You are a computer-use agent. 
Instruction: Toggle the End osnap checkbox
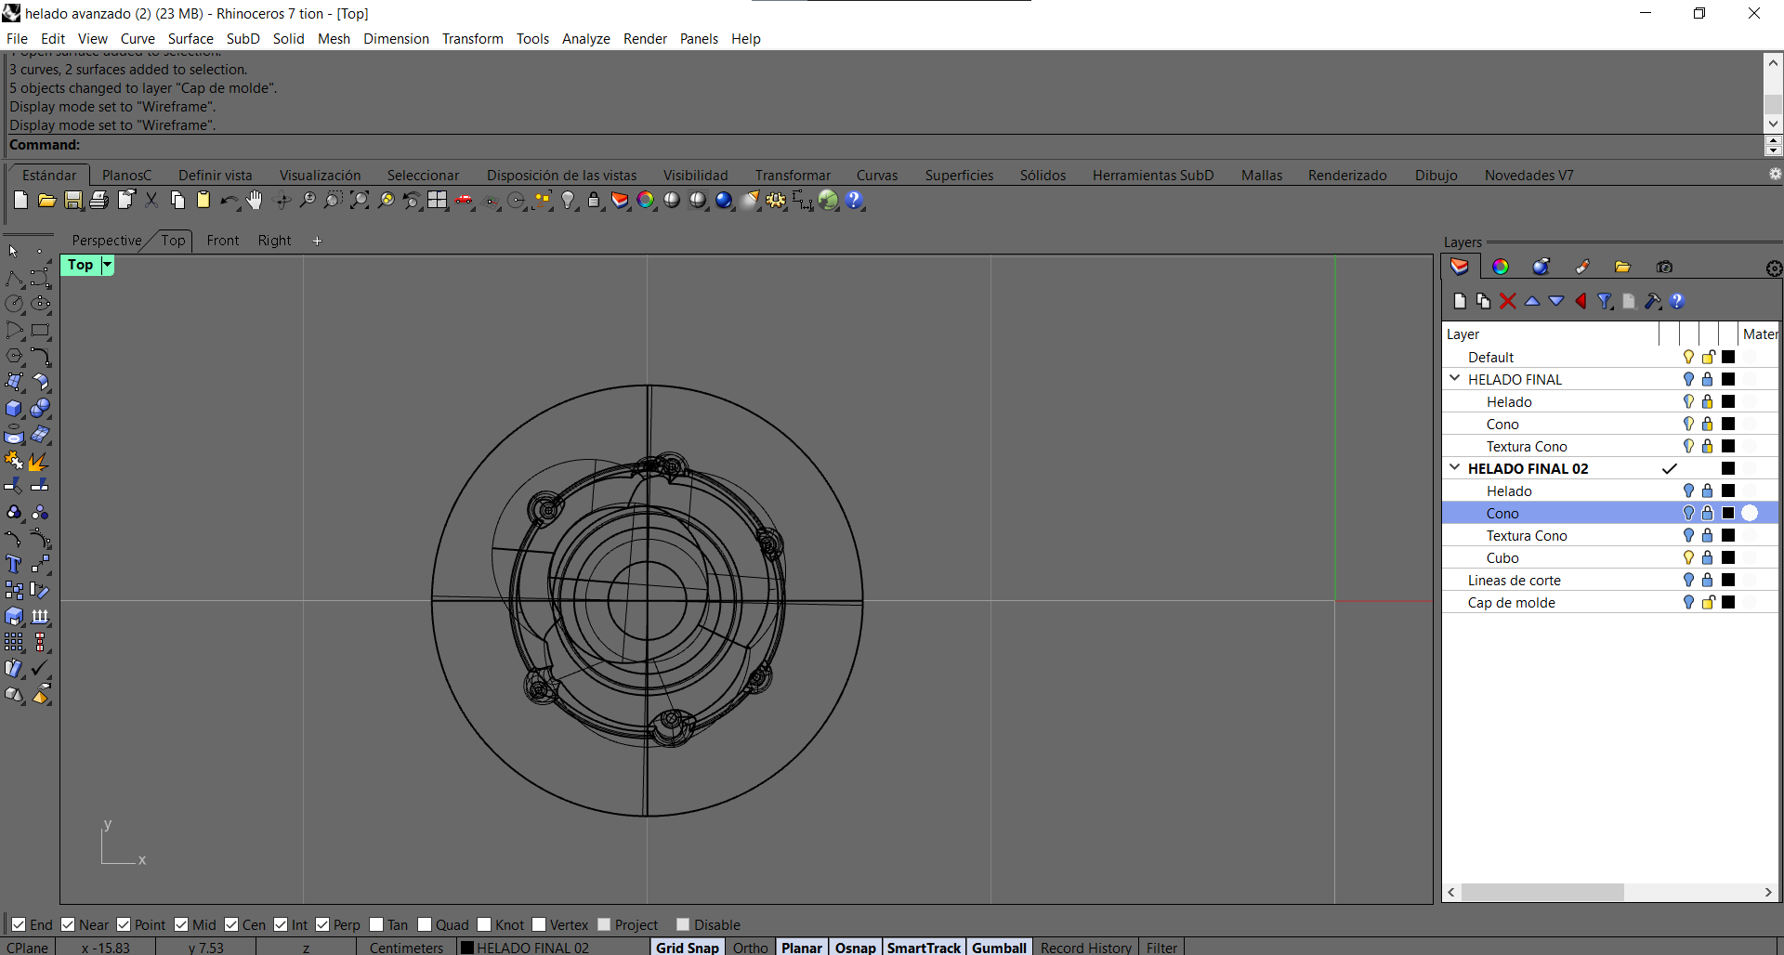[19, 924]
